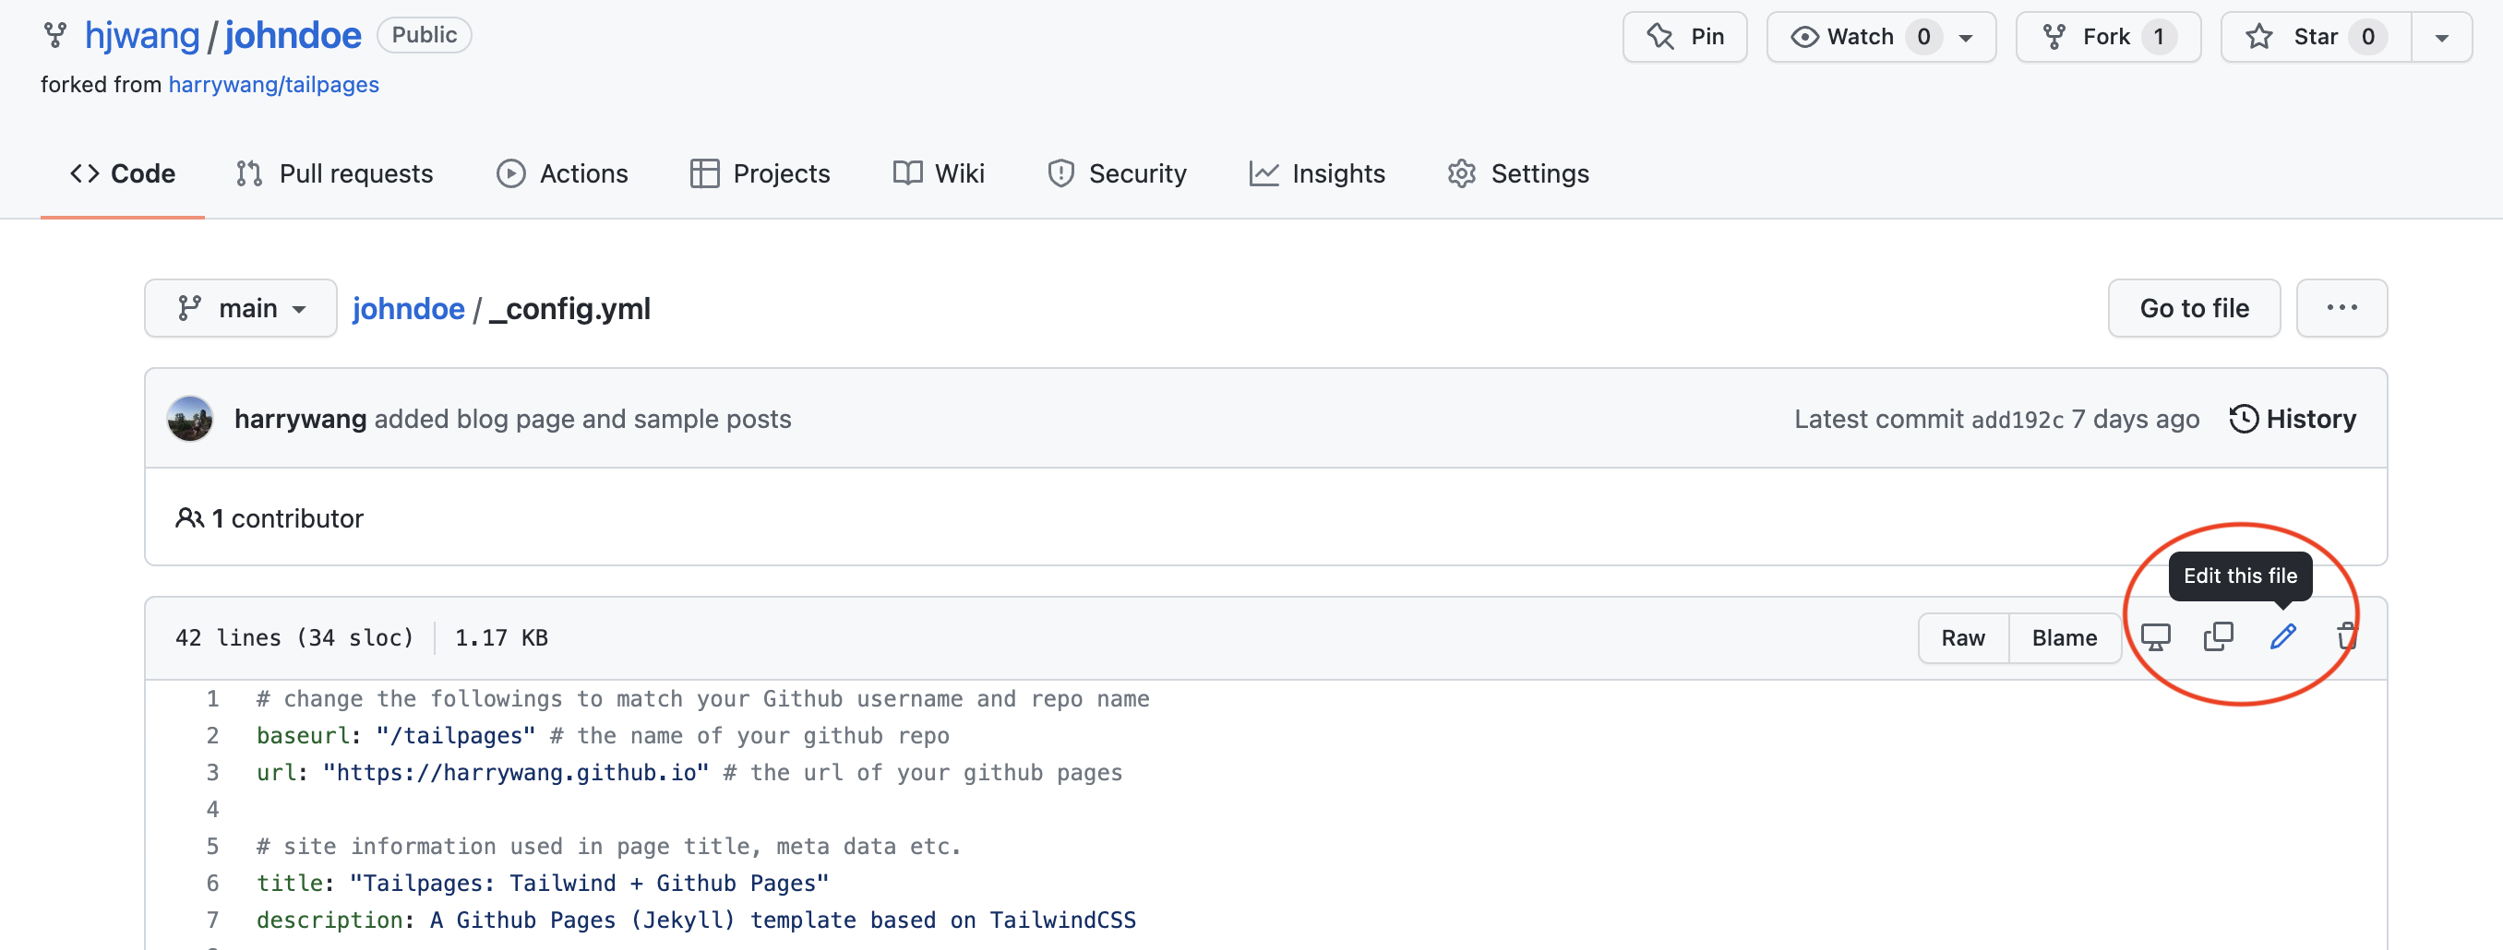
Task: Open the Blame view
Action: [2064, 638]
